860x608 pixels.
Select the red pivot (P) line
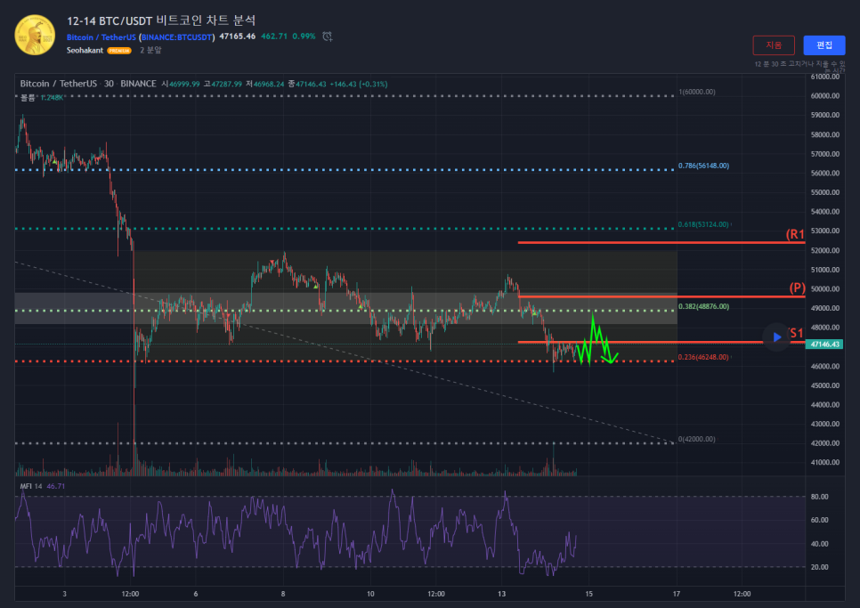pos(623,296)
